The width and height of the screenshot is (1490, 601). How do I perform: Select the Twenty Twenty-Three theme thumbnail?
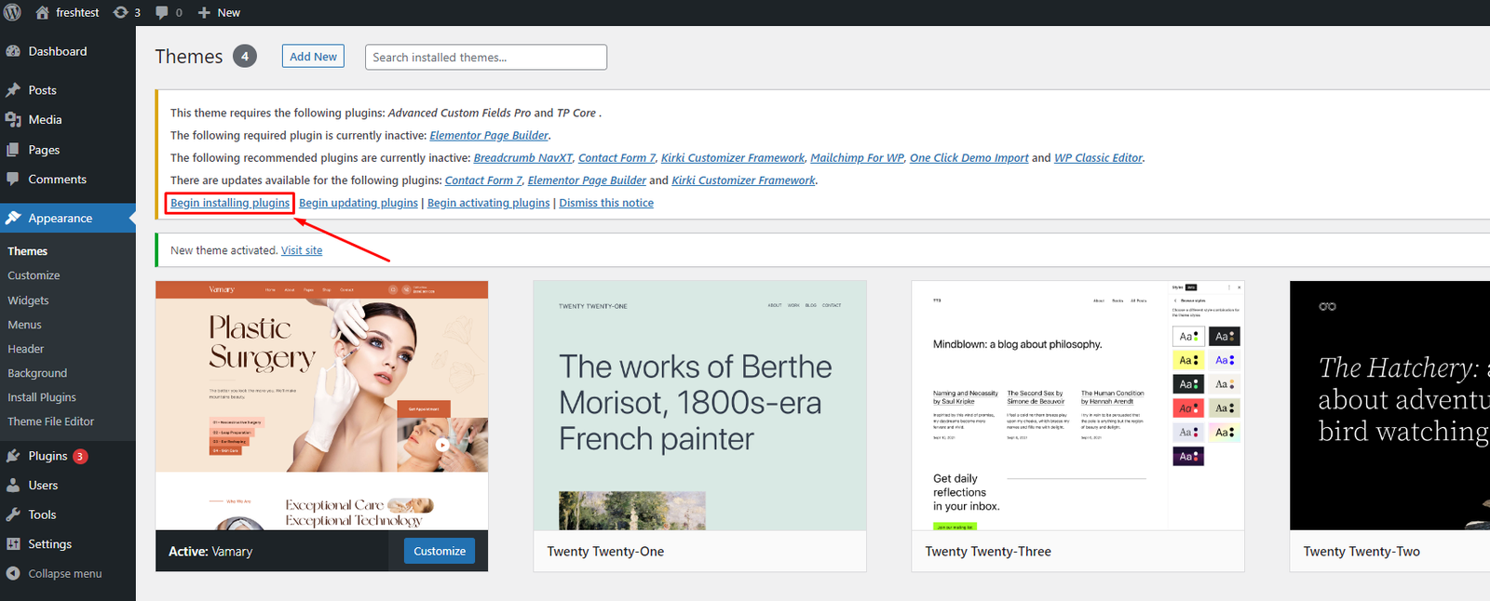[1077, 406]
